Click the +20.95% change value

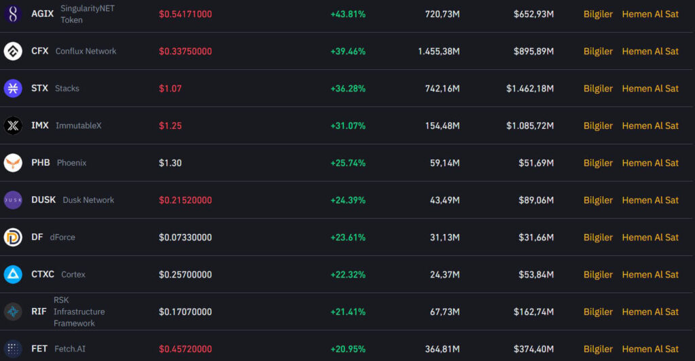(348, 349)
